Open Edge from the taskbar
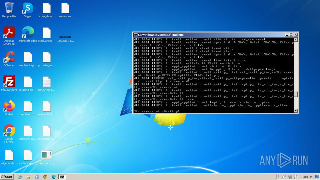 coord(54,177)
